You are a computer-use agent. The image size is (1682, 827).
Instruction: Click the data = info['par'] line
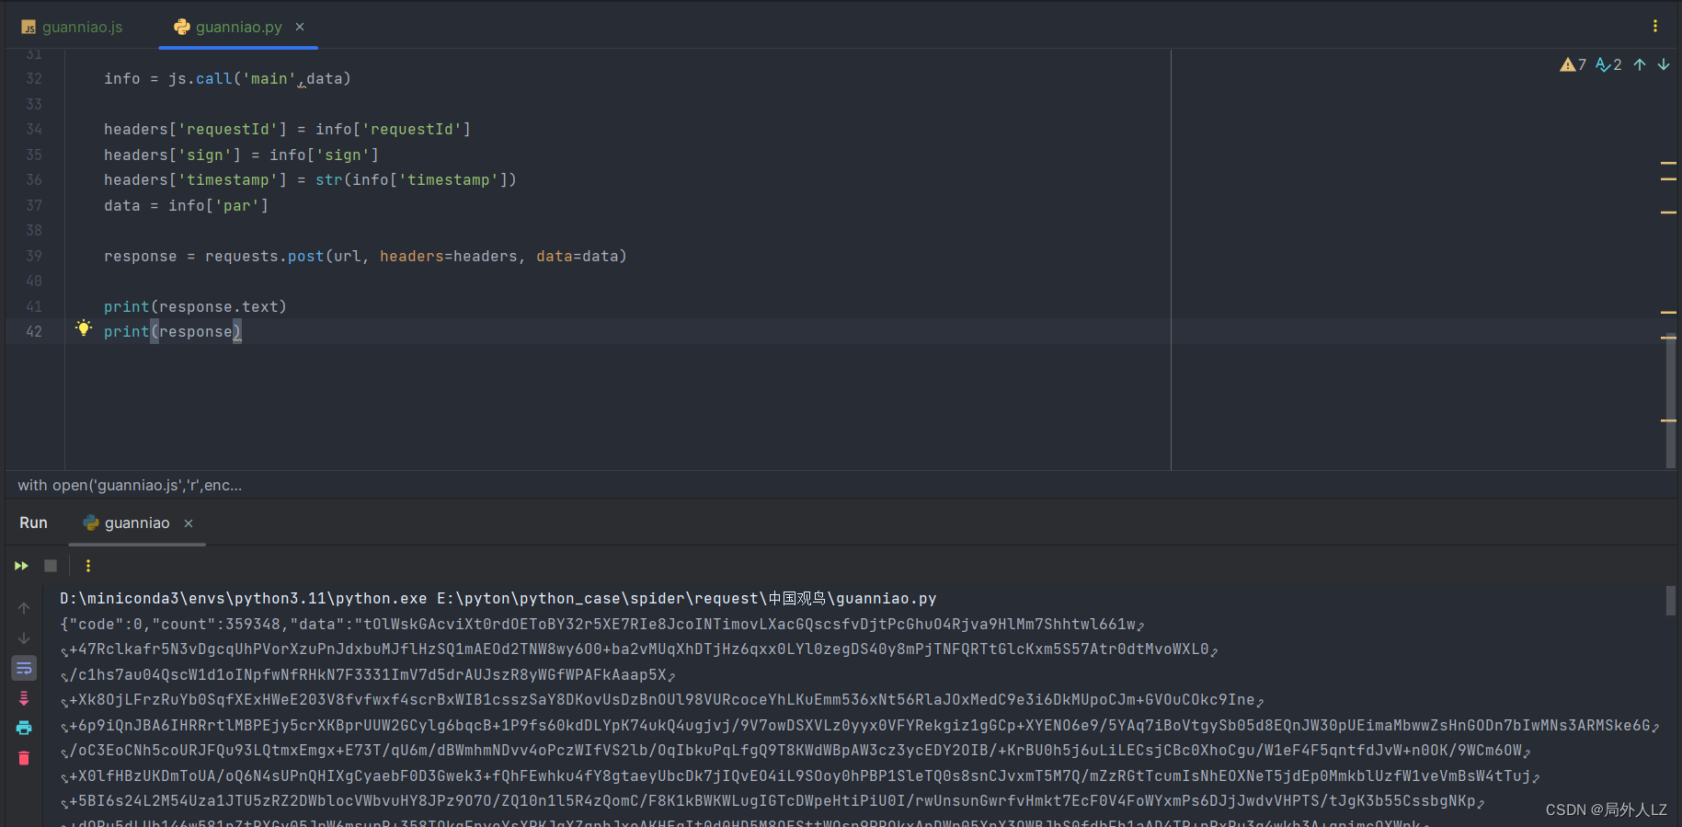tap(186, 205)
